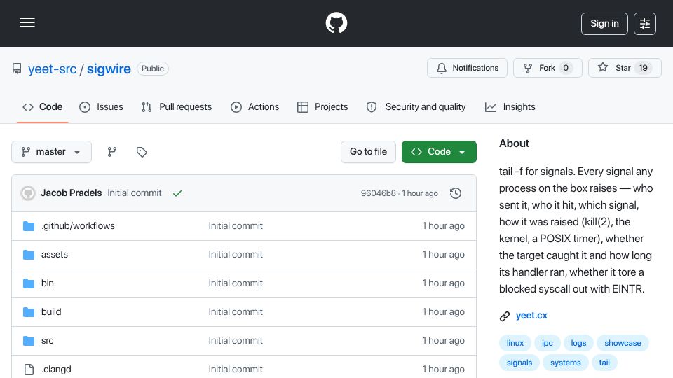Open the Security and quality tab
The width and height of the screenshot is (673, 378).
tap(416, 106)
